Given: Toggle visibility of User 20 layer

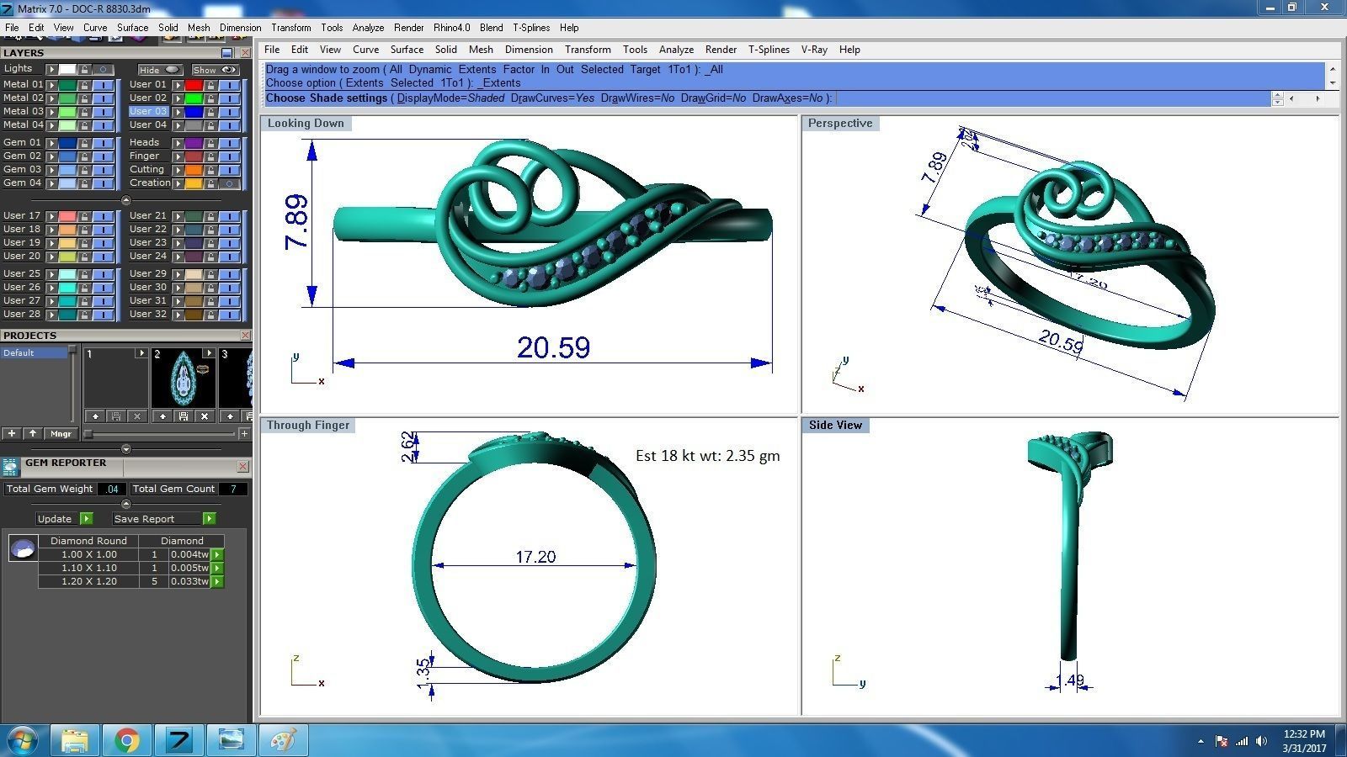Looking at the screenshot, I should coord(103,257).
